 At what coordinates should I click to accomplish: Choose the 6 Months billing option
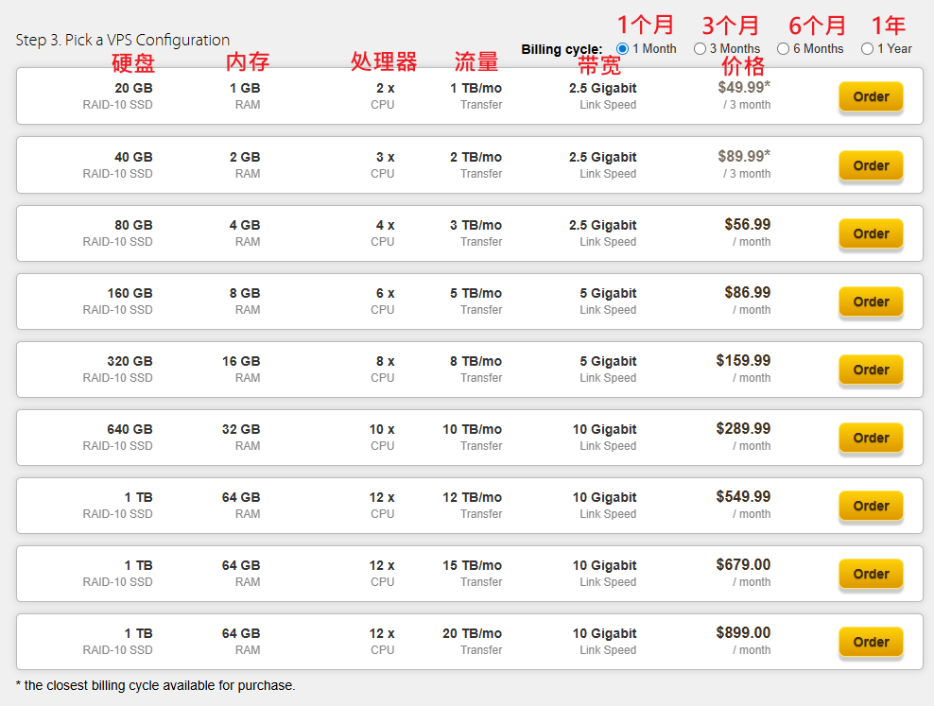click(783, 48)
